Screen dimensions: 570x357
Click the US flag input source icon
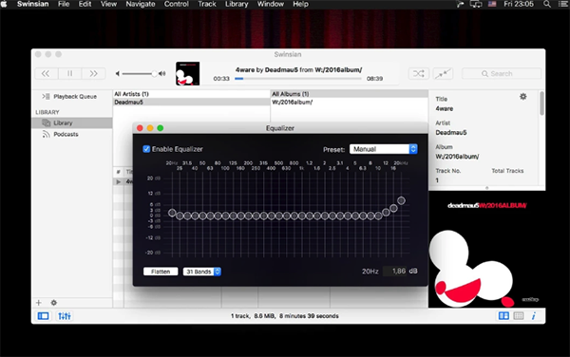point(492,4)
